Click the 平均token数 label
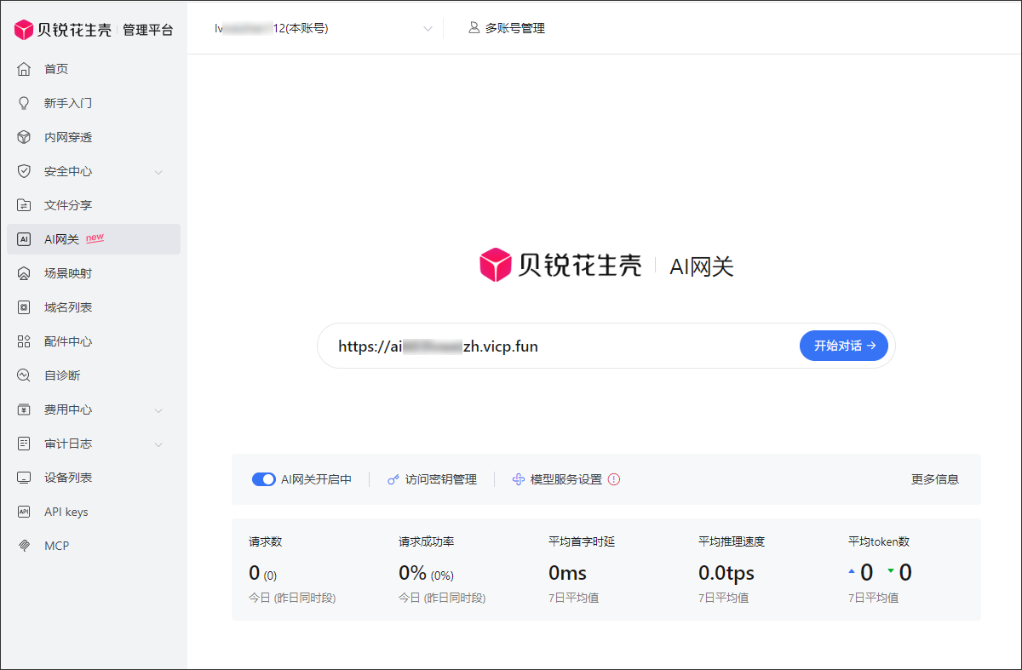1022x670 pixels. pyautogui.click(x=879, y=541)
